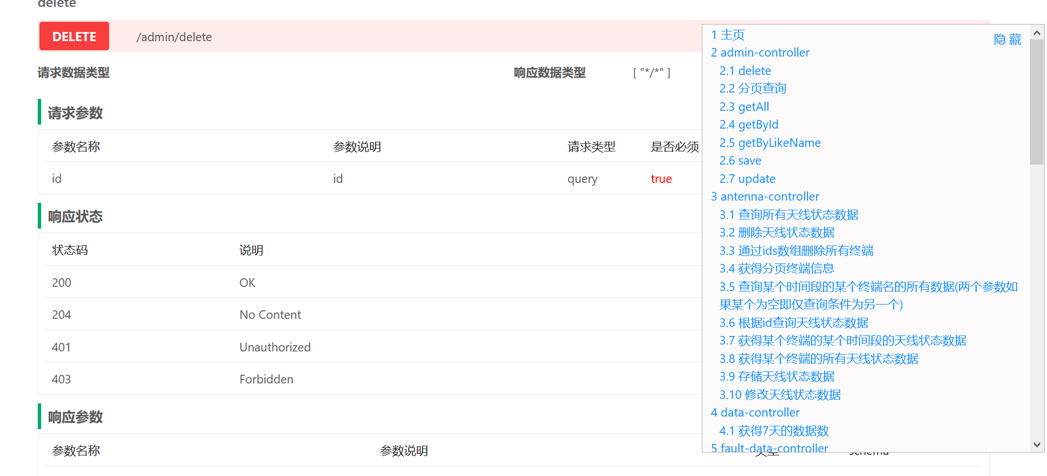1047x476 pixels.
Task: Go to '2.7 update' entry
Action: [x=748, y=179]
